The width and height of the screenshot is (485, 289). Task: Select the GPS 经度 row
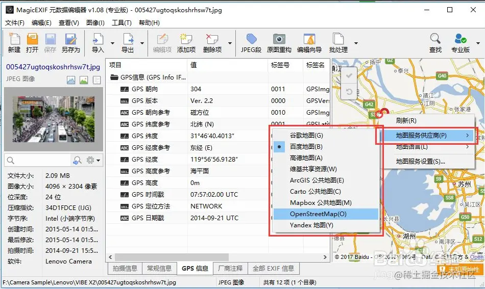[x=218, y=160]
